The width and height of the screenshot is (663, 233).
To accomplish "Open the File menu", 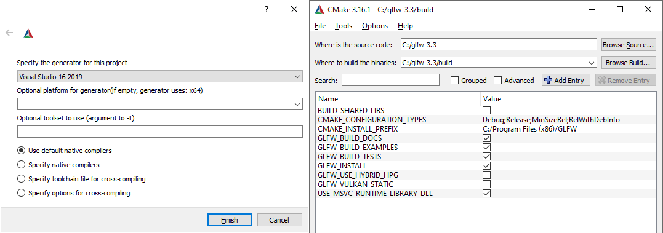I will [x=320, y=26].
